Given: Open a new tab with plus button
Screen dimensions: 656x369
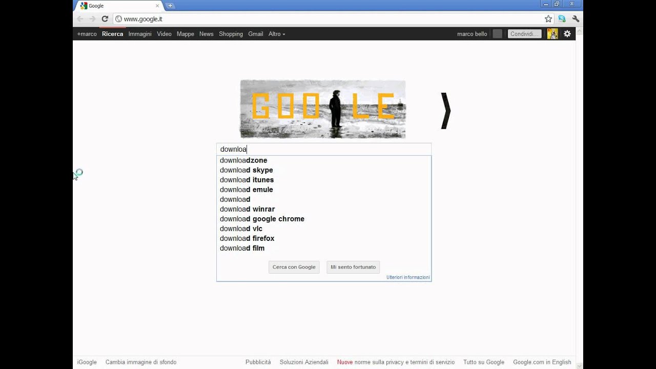Looking at the screenshot, I should click(x=170, y=6).
